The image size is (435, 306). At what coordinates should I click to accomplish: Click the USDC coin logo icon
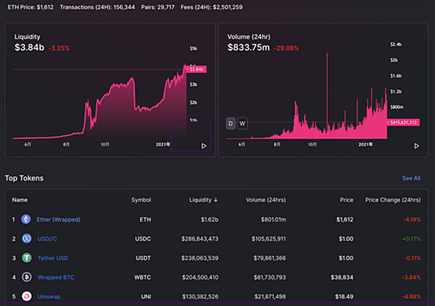pos(27,238)
